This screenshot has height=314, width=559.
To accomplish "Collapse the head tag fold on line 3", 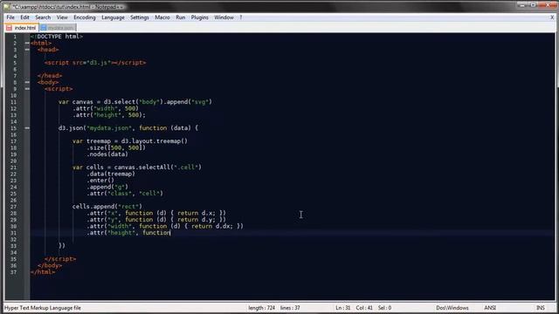I will click(x=27, y=50).
